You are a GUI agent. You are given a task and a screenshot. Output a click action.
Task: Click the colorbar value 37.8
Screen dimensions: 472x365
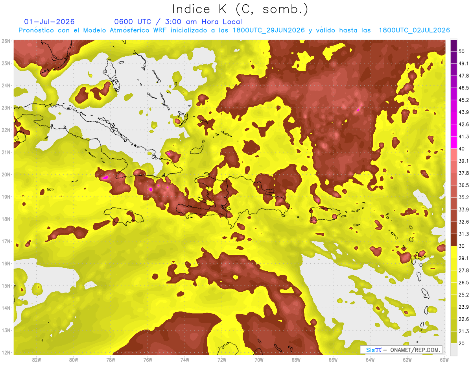coord(464,173)
